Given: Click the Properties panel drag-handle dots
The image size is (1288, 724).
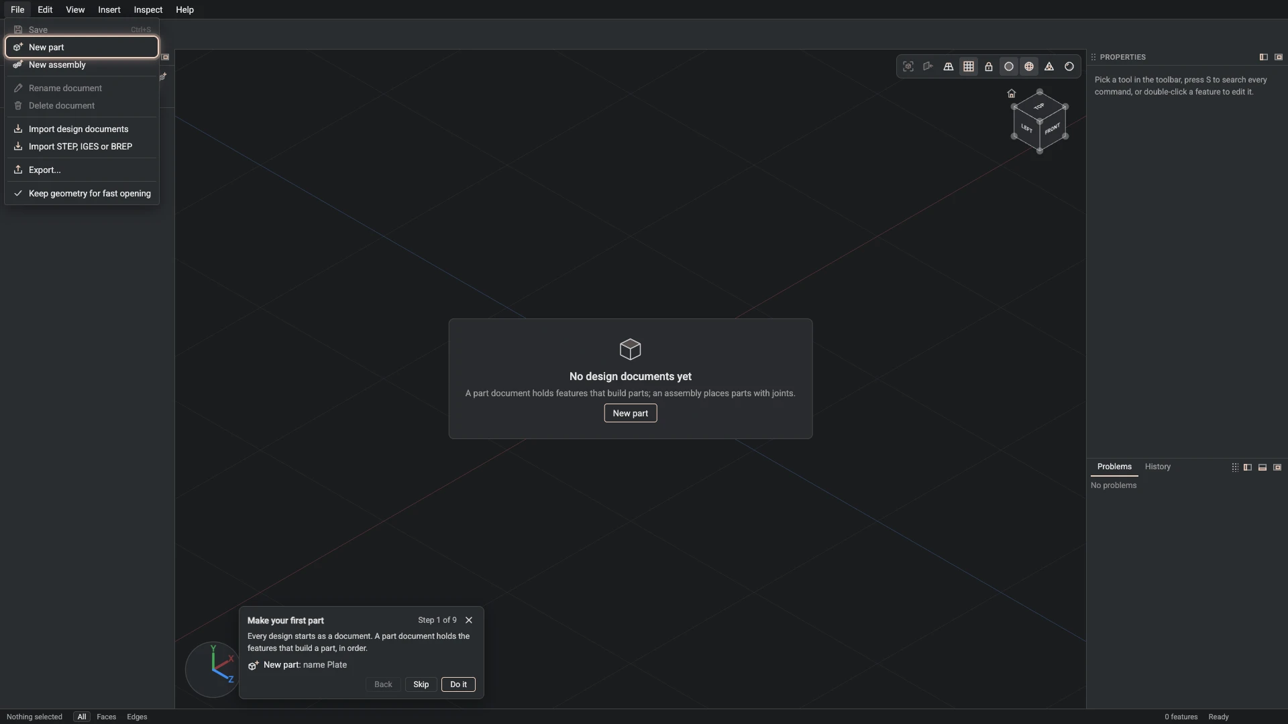Looking at the screenshot, I should [x=1093, y=57].
